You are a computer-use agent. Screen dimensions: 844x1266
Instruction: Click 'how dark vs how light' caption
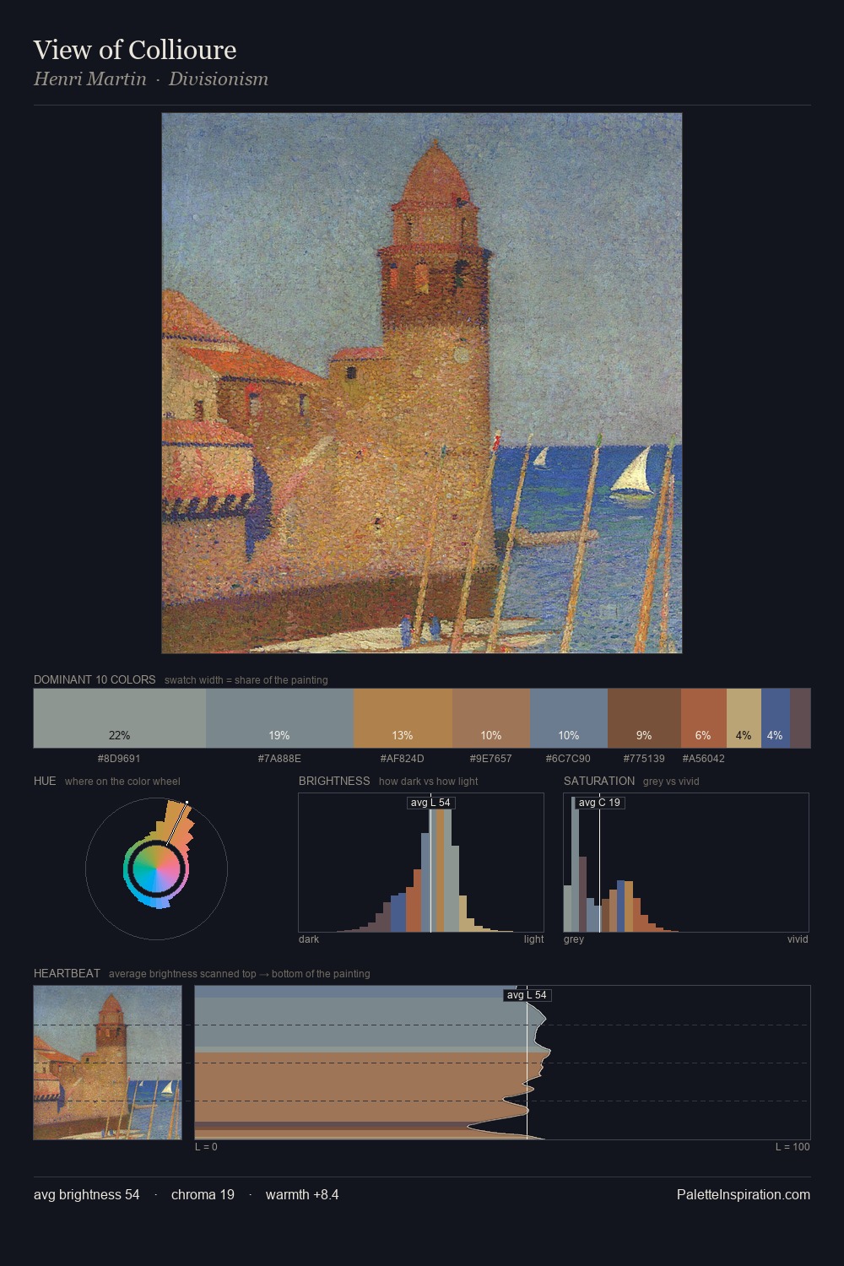click(x=428, y=782)
